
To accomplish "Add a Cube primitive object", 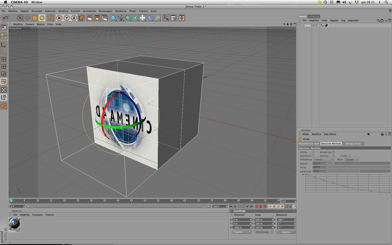I will point(113,18).
